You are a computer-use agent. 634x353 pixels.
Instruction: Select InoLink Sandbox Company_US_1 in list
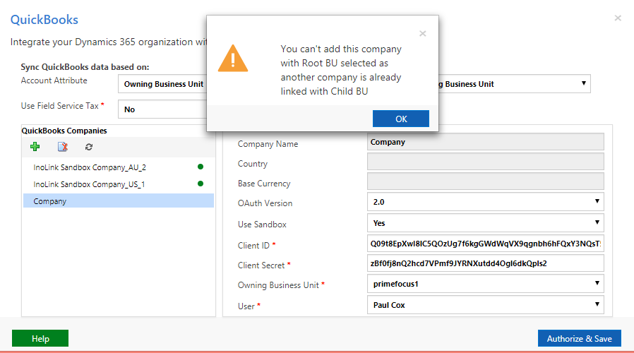118,184
